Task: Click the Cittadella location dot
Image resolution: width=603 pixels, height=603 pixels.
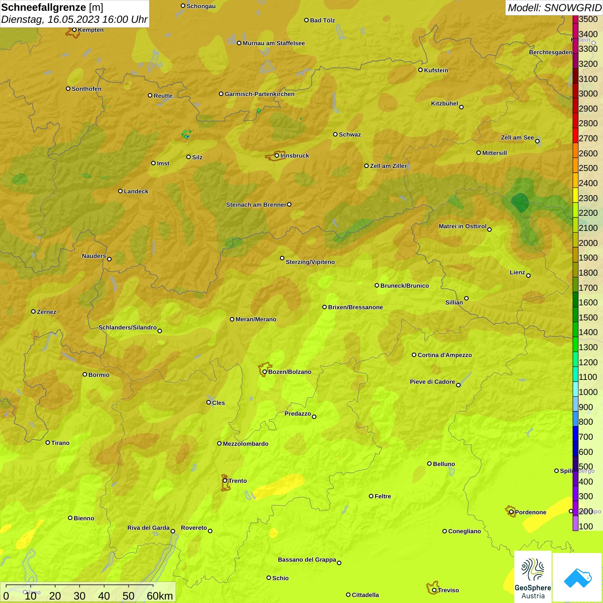Action: point(348,594)
